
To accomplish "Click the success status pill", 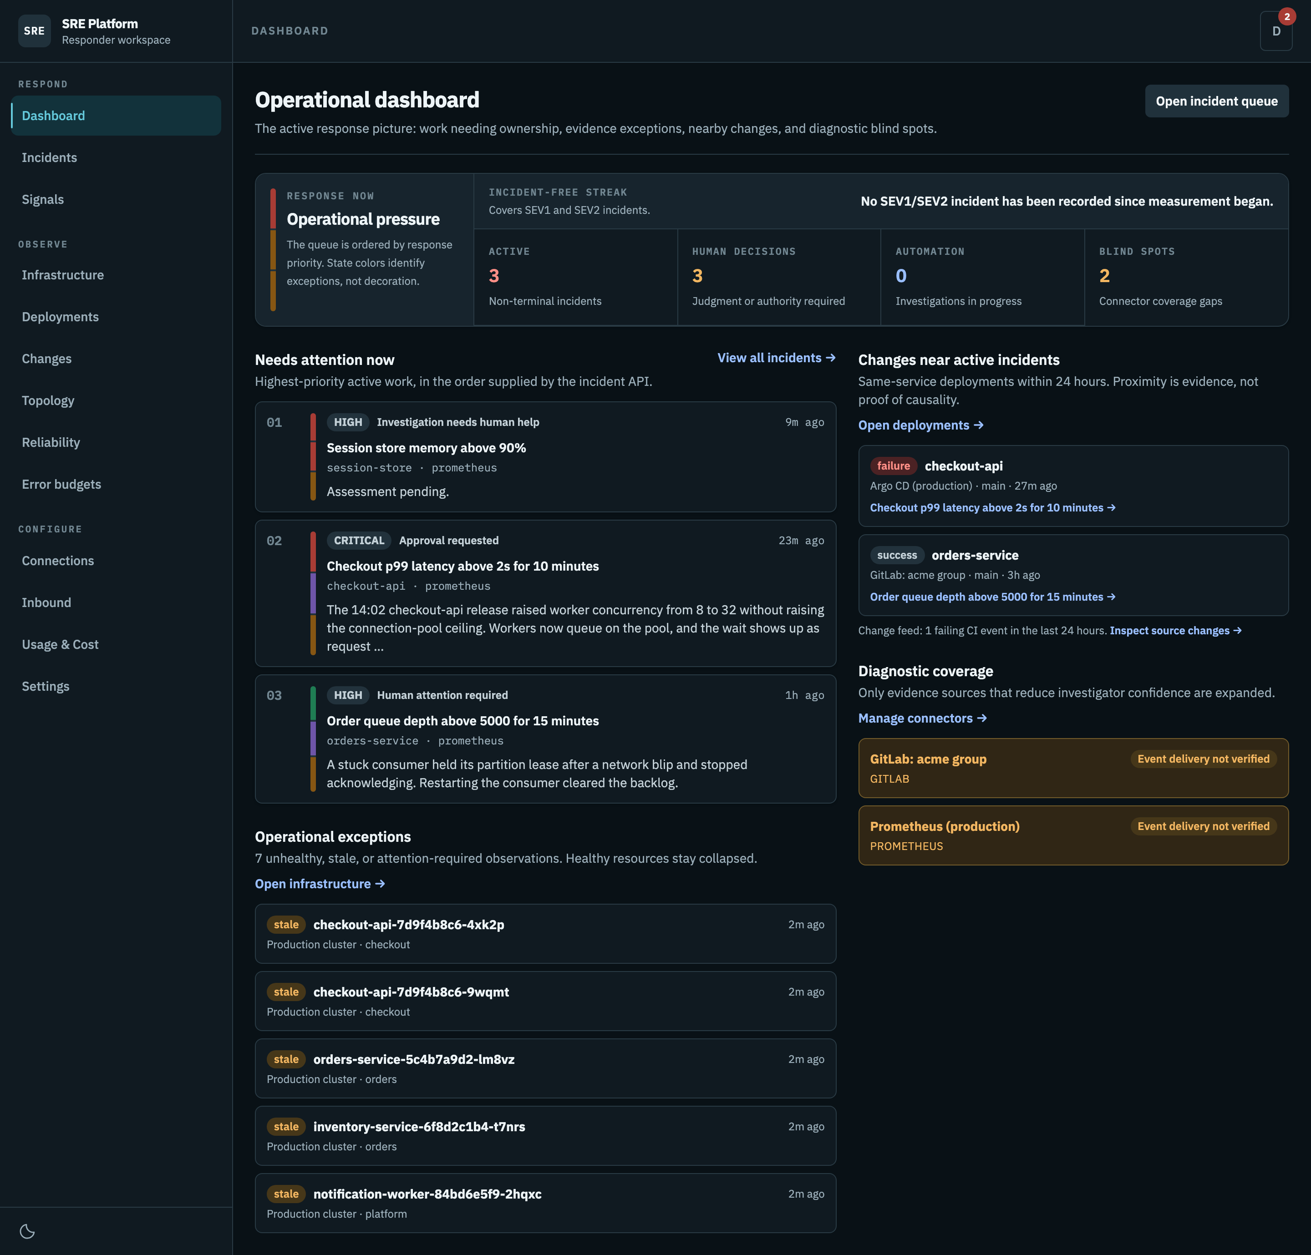I will coord(897,555).
